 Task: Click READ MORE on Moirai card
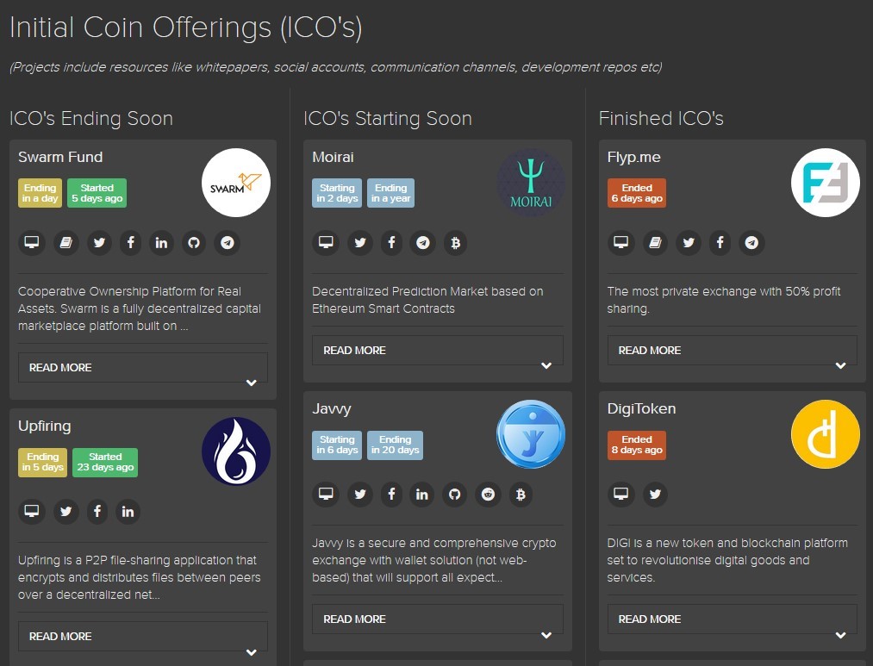[x=438, y=350]
